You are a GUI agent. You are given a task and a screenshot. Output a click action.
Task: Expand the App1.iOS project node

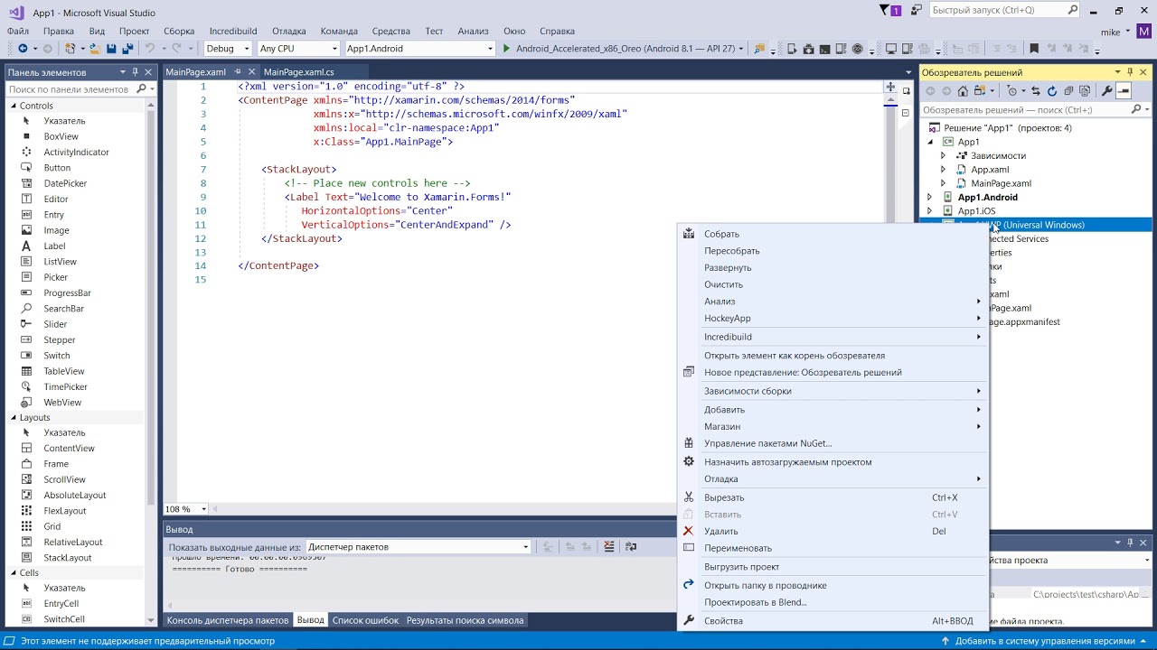[929, 211]
